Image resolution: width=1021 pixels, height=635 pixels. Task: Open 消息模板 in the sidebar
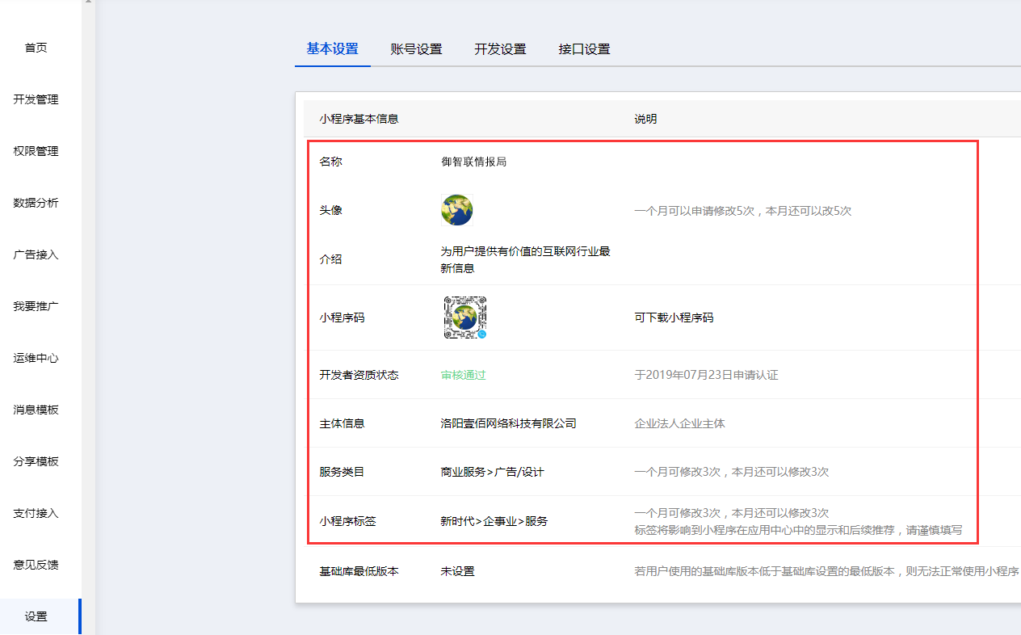point(36,410)
